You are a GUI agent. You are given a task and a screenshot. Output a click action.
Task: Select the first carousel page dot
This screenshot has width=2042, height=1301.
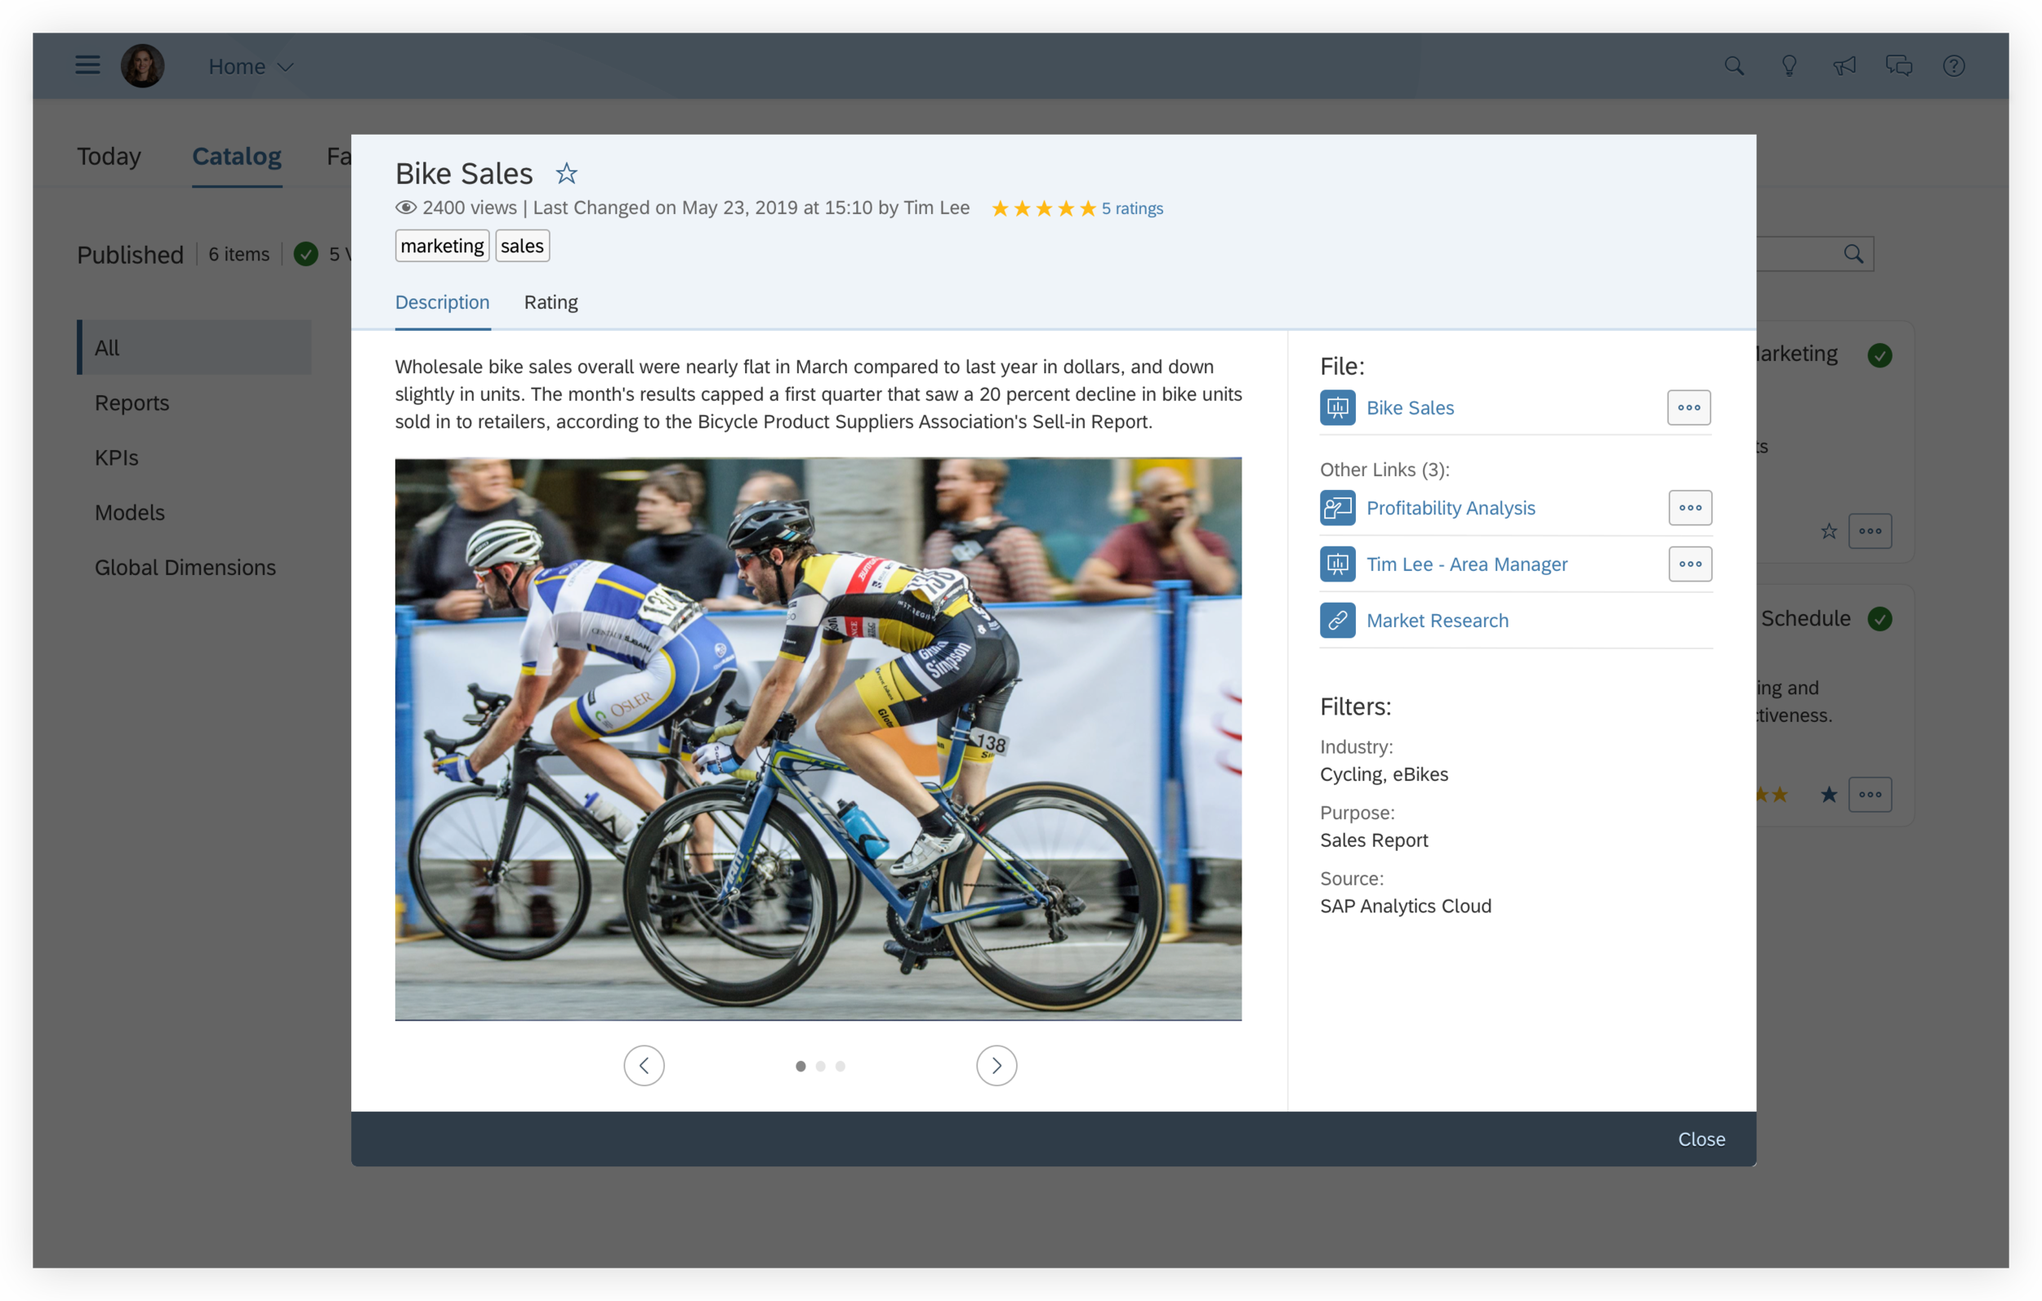click(800, 1066)
